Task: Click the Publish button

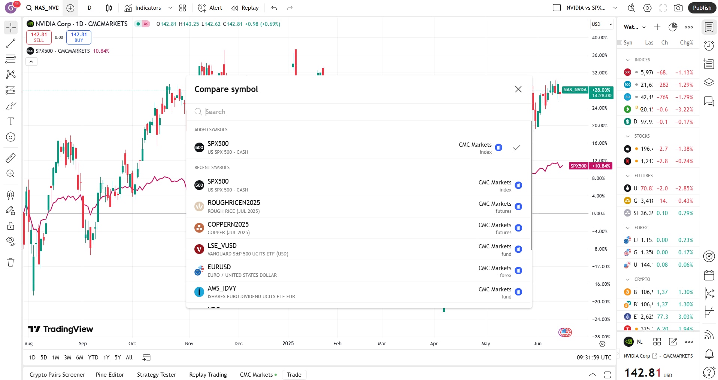Action: [x=702, y=8]
